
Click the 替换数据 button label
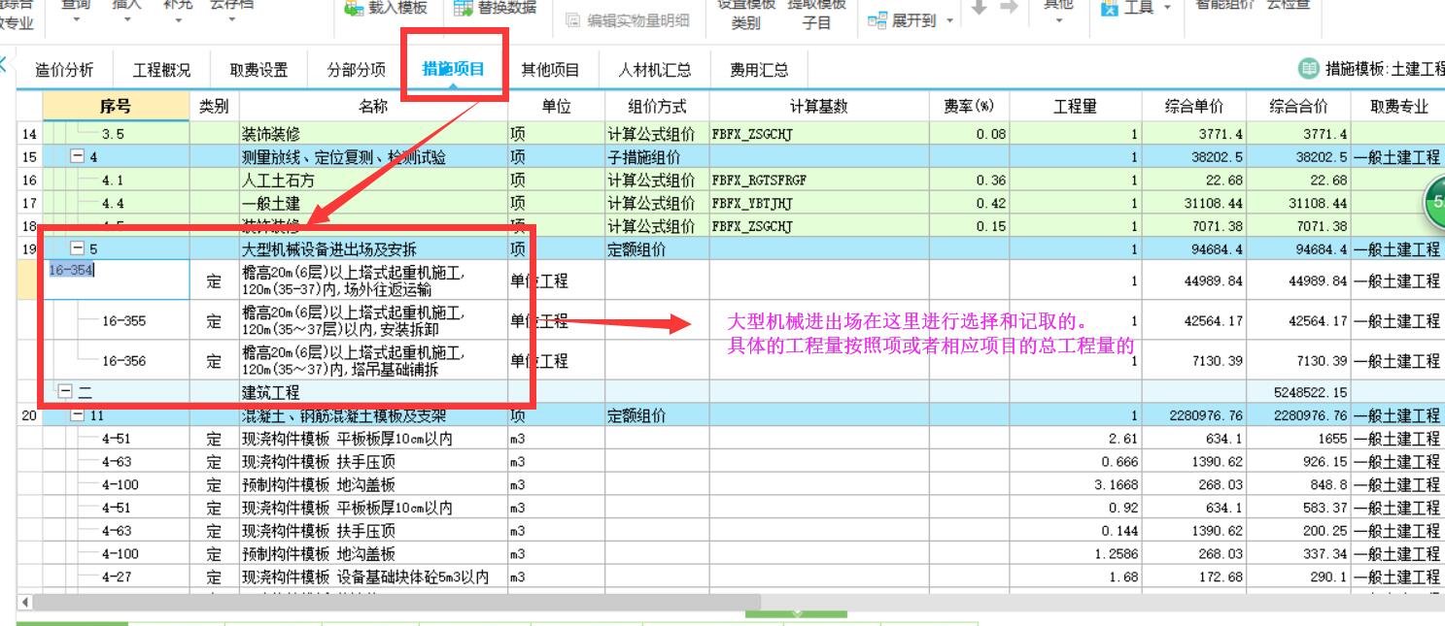click(507, 8)
